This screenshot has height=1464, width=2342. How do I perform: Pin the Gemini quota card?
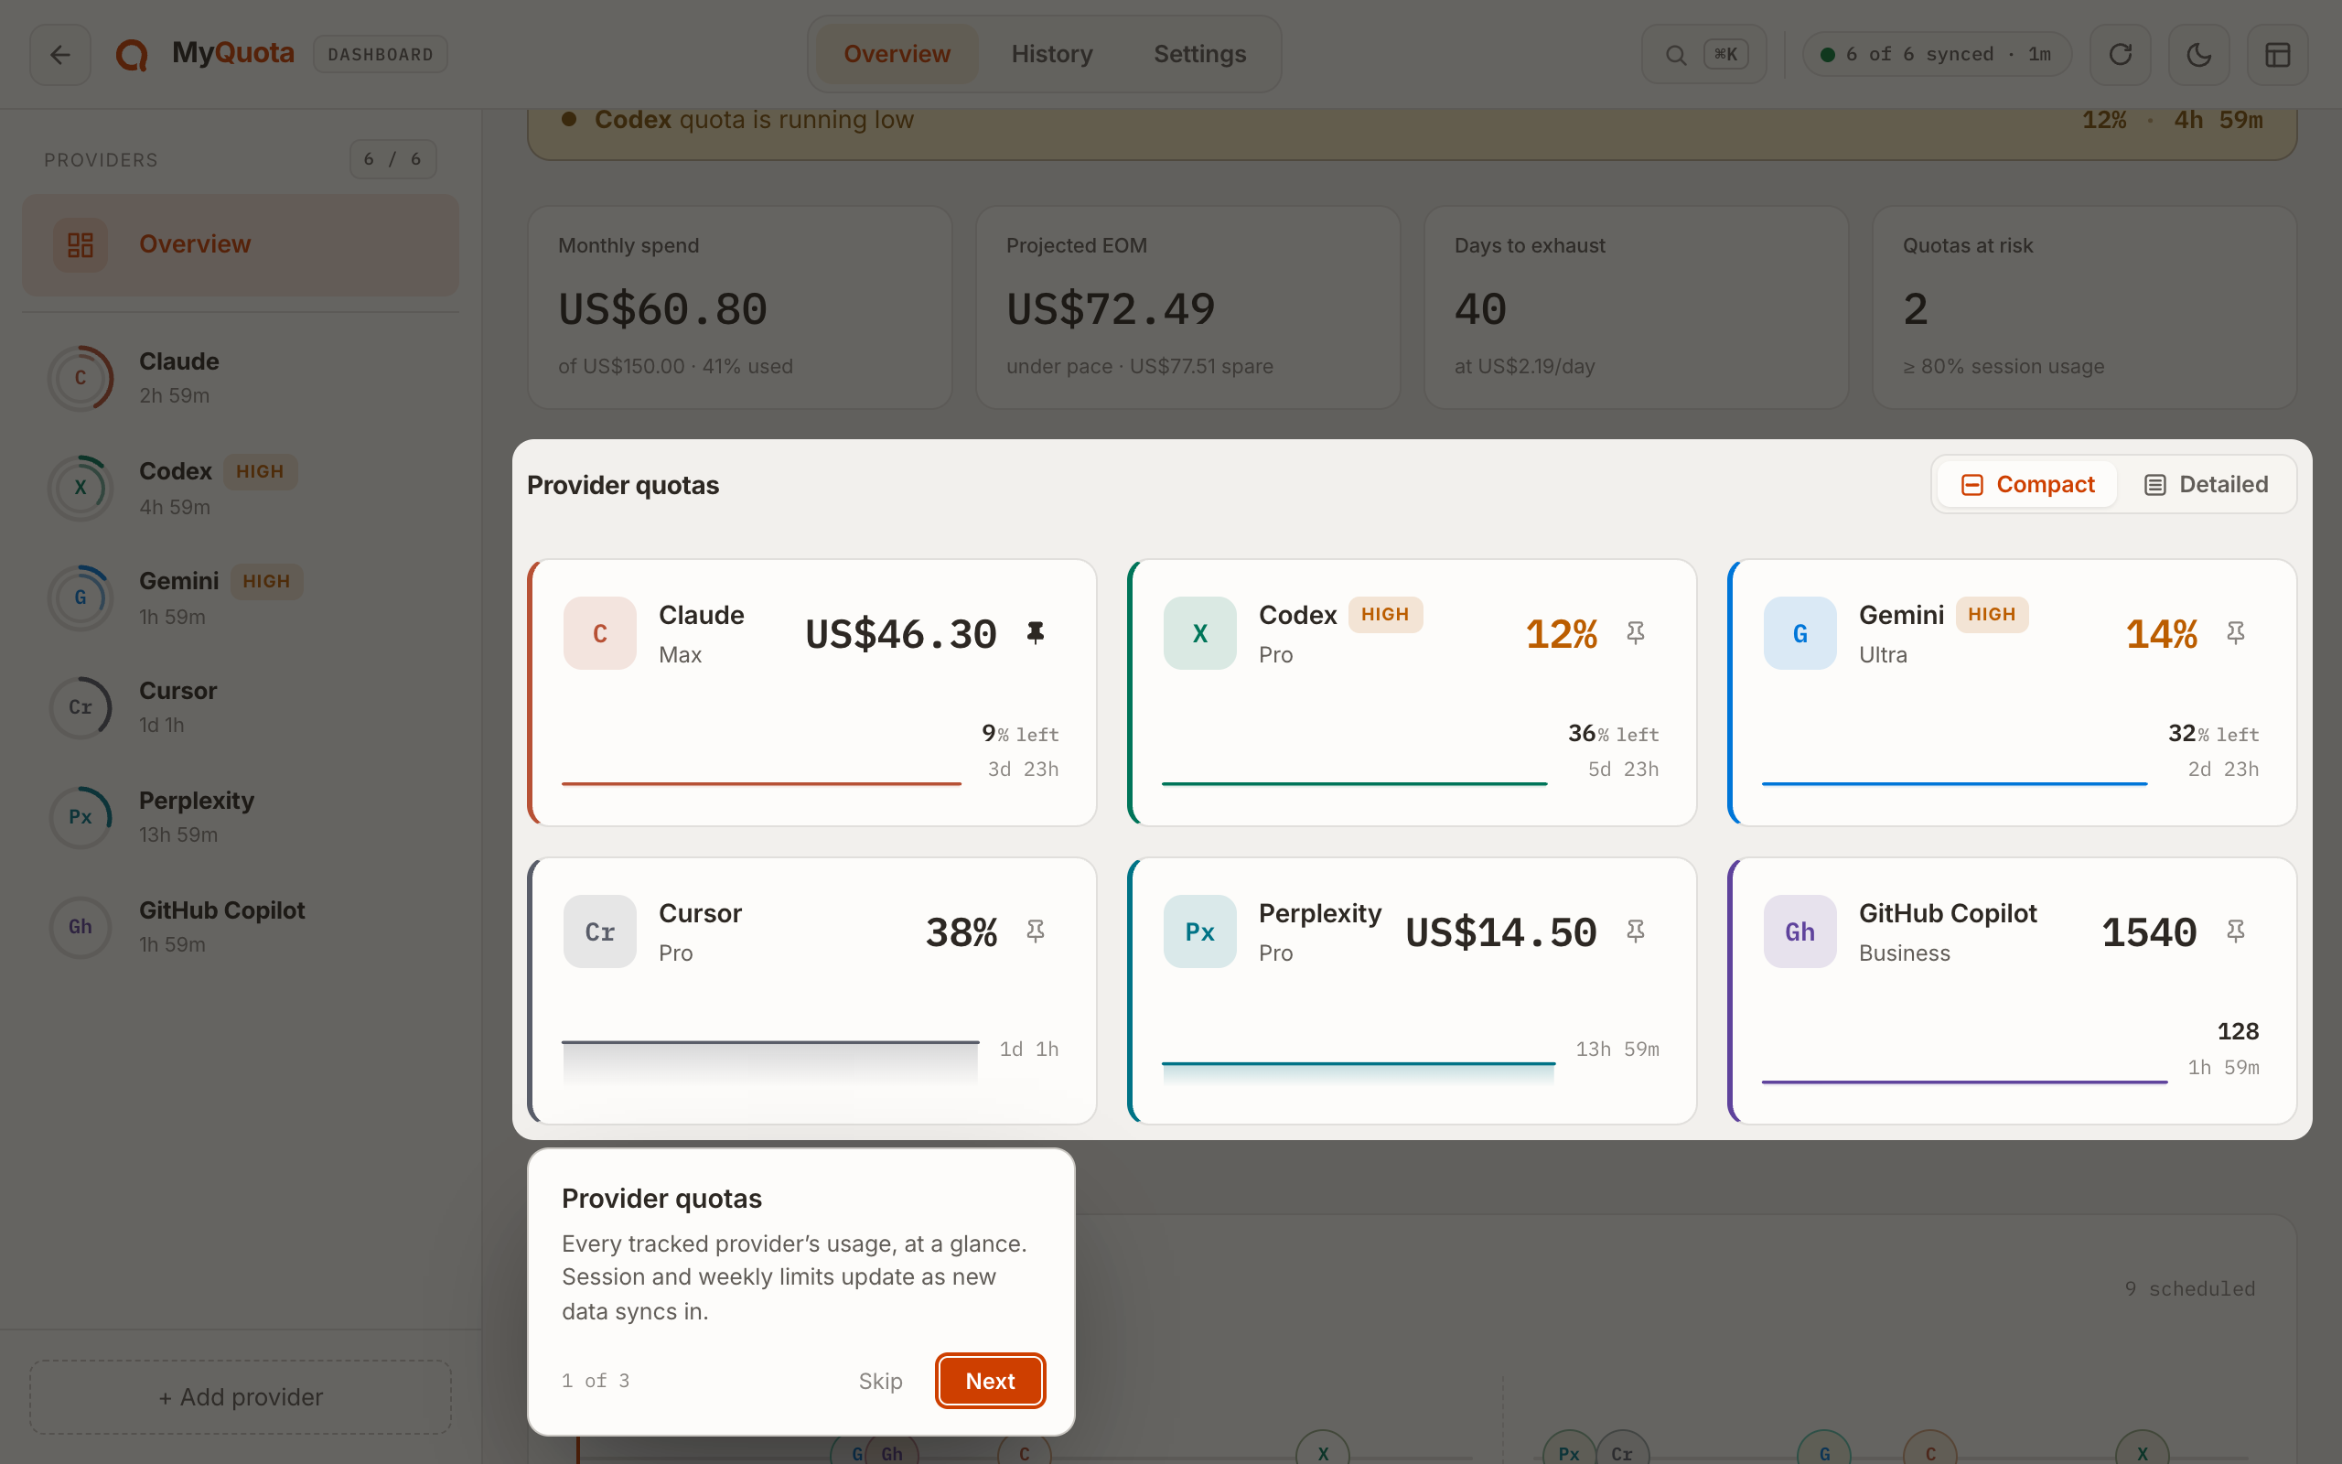[x=2236, y=633]
